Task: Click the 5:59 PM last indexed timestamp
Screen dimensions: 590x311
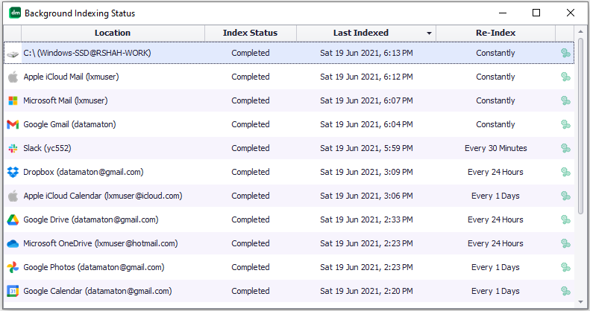Action: [366, 148]
